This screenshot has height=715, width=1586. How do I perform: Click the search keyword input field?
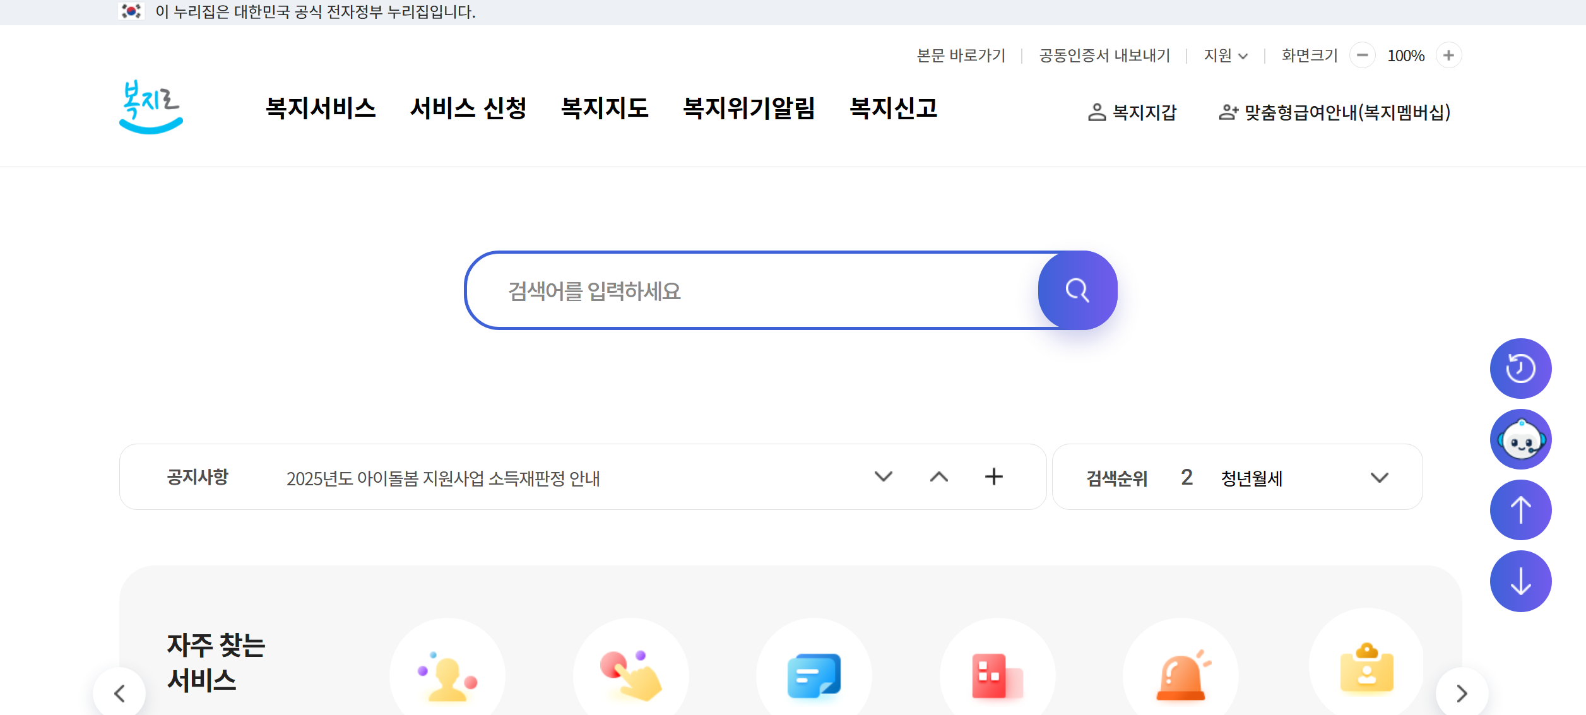[x=751, y=291]
